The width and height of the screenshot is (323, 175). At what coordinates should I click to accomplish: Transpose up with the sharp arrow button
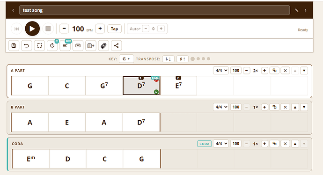tap(182, 59)
